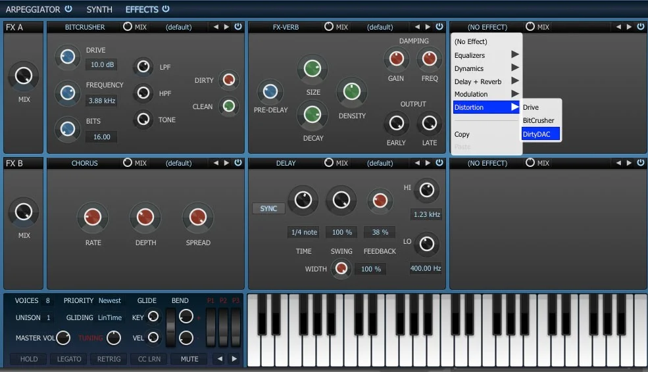Open FX B (NO EFFECT) selector
648x372 pixels.
pyautogui.click(x=487, y=164)
